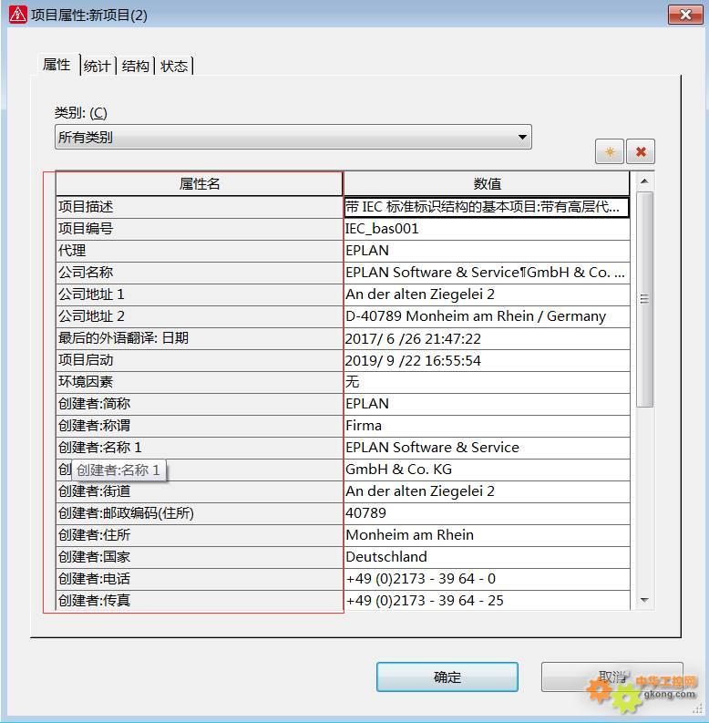This screenshot has height=723, width=709.
Task: Select the 公司地址 2 property name
Action: 200,316
